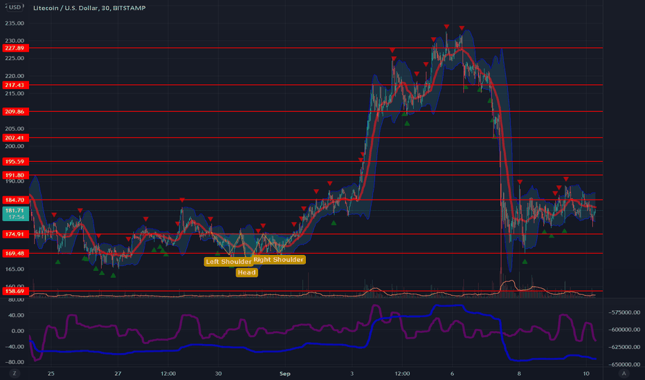
Task: Click the 169.48 red price label
Action: pyautogui.click(x=15, y=253)
